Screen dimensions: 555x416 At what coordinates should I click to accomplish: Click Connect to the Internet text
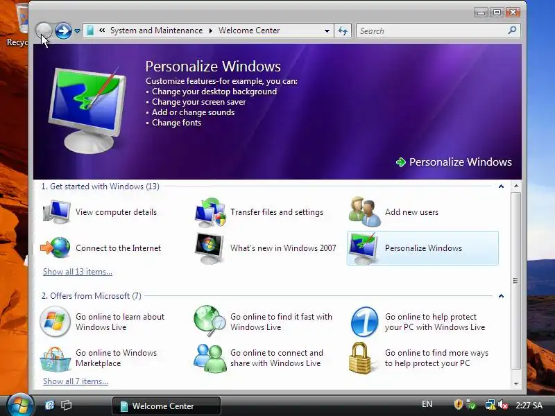pos(118,248)
